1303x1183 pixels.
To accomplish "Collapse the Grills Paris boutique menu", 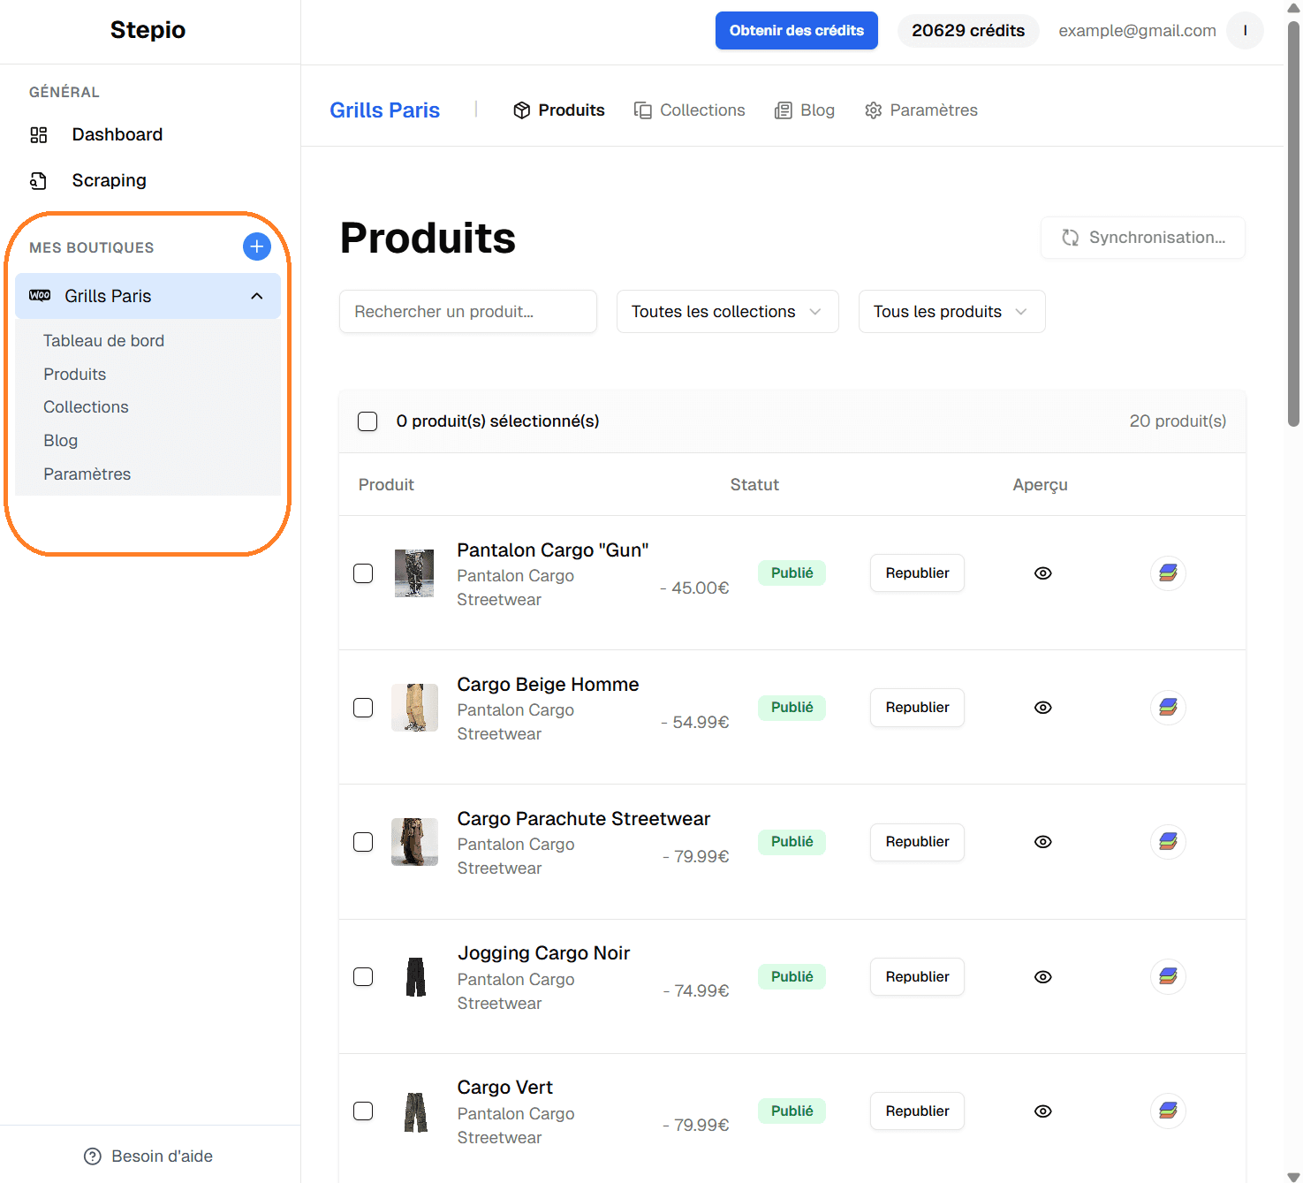I will click(257, 295).
